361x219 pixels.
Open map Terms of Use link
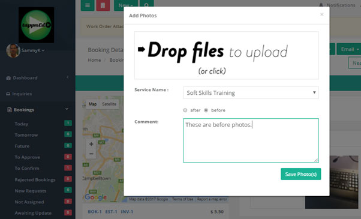point(182,199)
